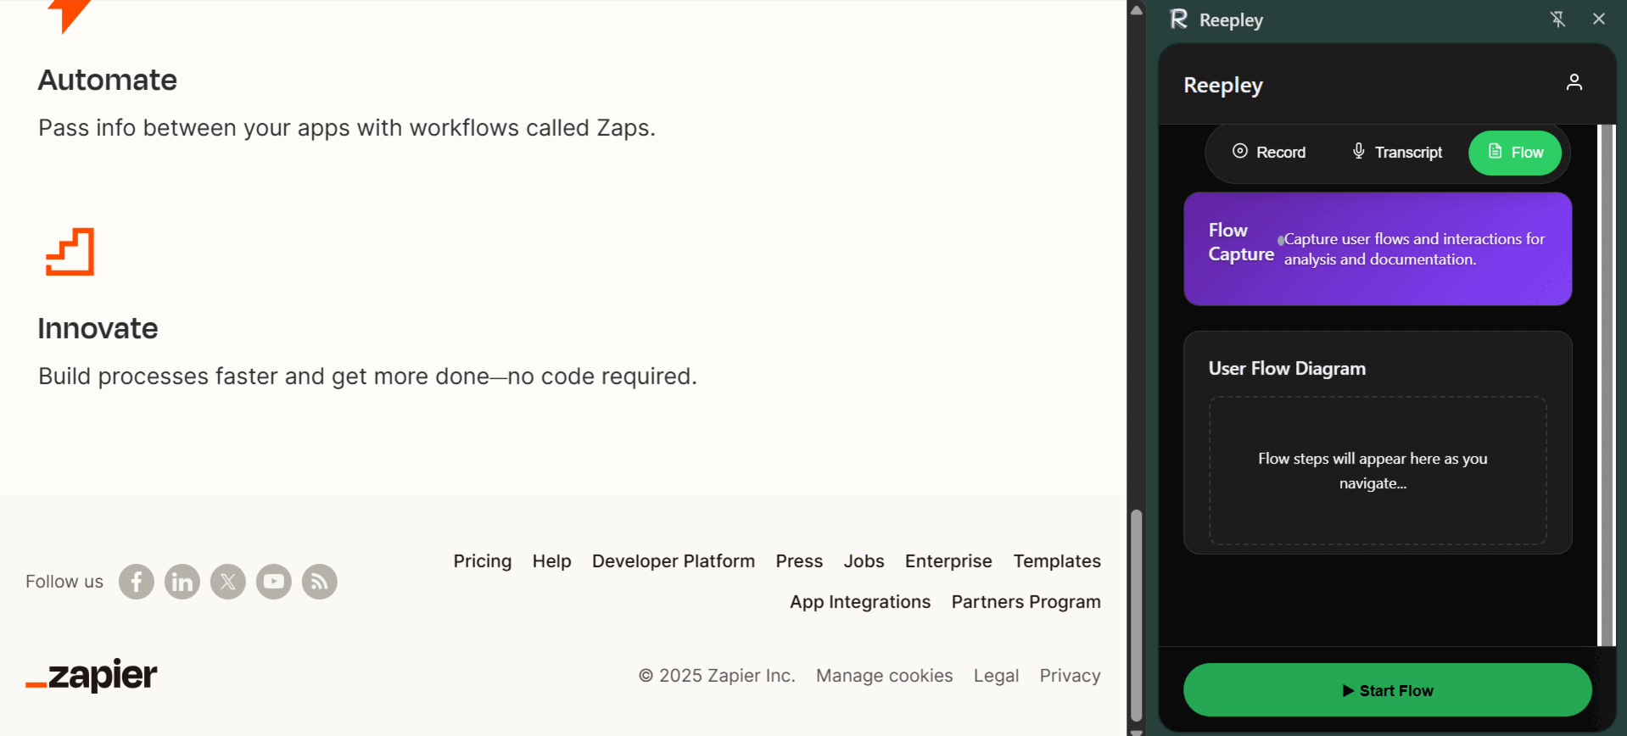Open the Help footer link
1627x736 pixels.
[x=552, y=561]
